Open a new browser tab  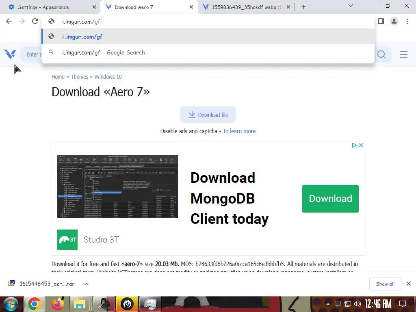[x=304, y=7]
